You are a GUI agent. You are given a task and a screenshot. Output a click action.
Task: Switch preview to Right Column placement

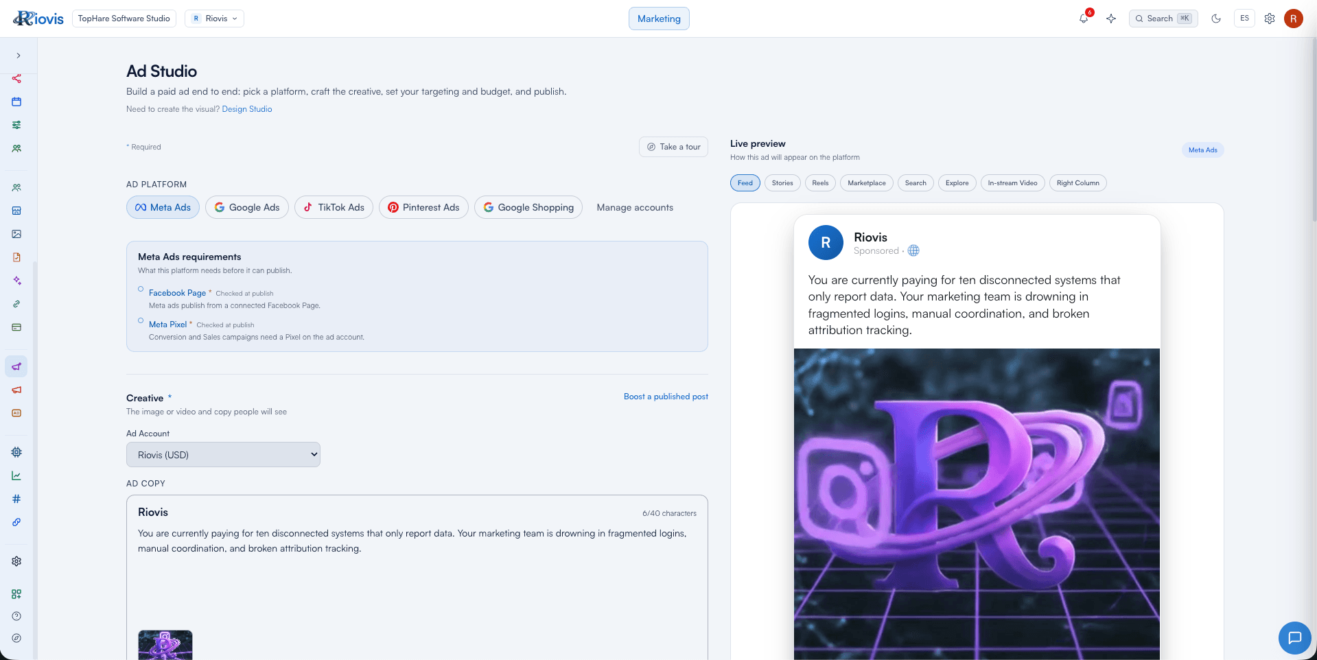1078,183
